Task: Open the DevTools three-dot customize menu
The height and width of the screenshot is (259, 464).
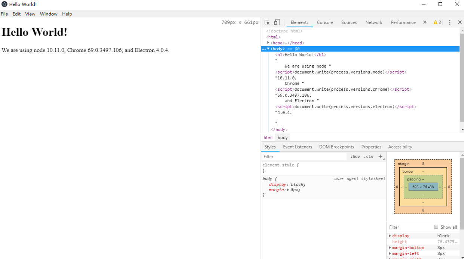Action: point(450,22)
